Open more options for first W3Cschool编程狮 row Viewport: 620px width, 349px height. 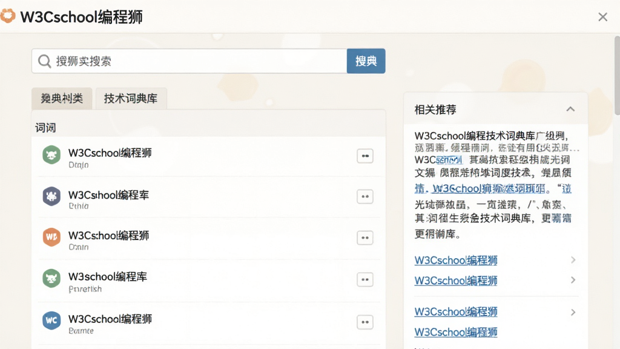pos(365,156)
